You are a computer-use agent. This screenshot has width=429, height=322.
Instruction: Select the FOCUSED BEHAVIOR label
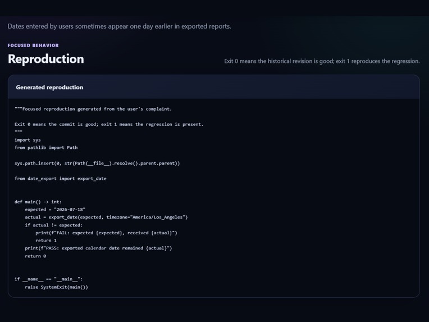pyautogui.click(x=33, y=46)
